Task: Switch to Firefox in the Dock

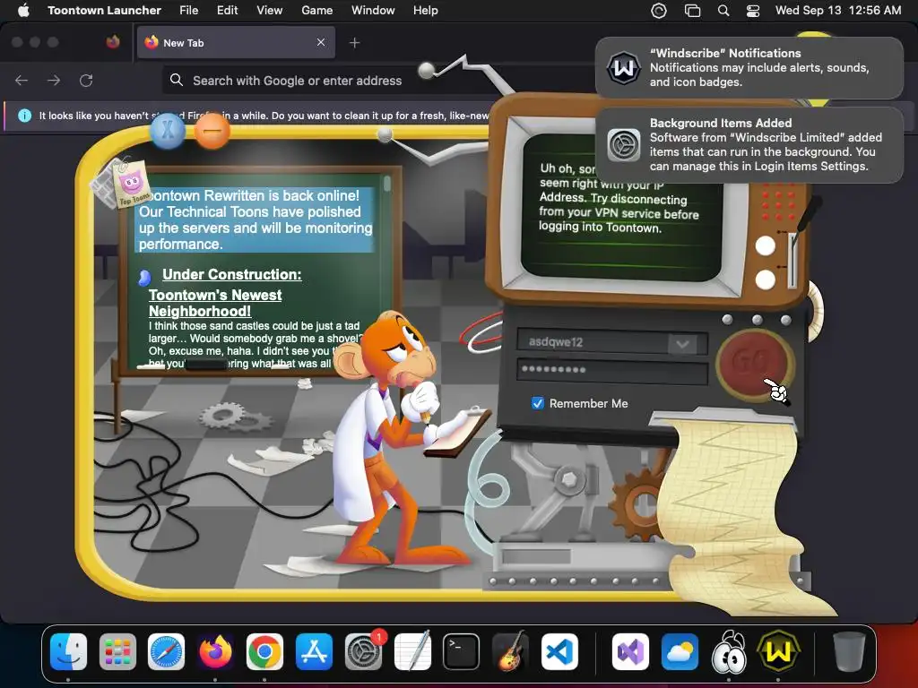Action: (x=215, y=651)
